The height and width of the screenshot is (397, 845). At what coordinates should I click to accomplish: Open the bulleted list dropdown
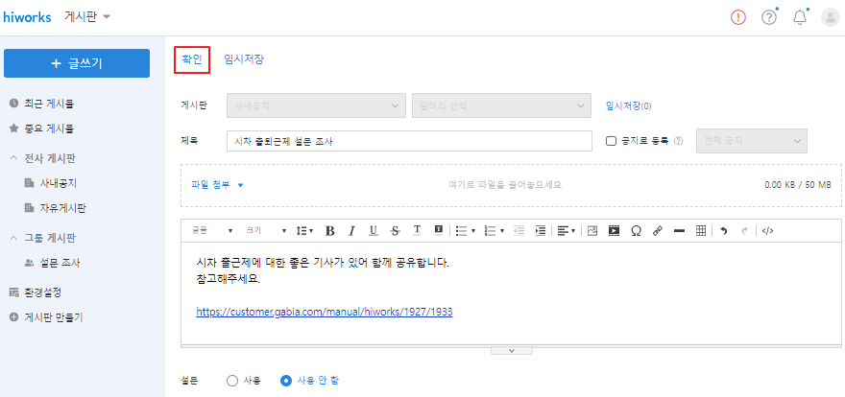pyautogui.click(x=465, y=231)
